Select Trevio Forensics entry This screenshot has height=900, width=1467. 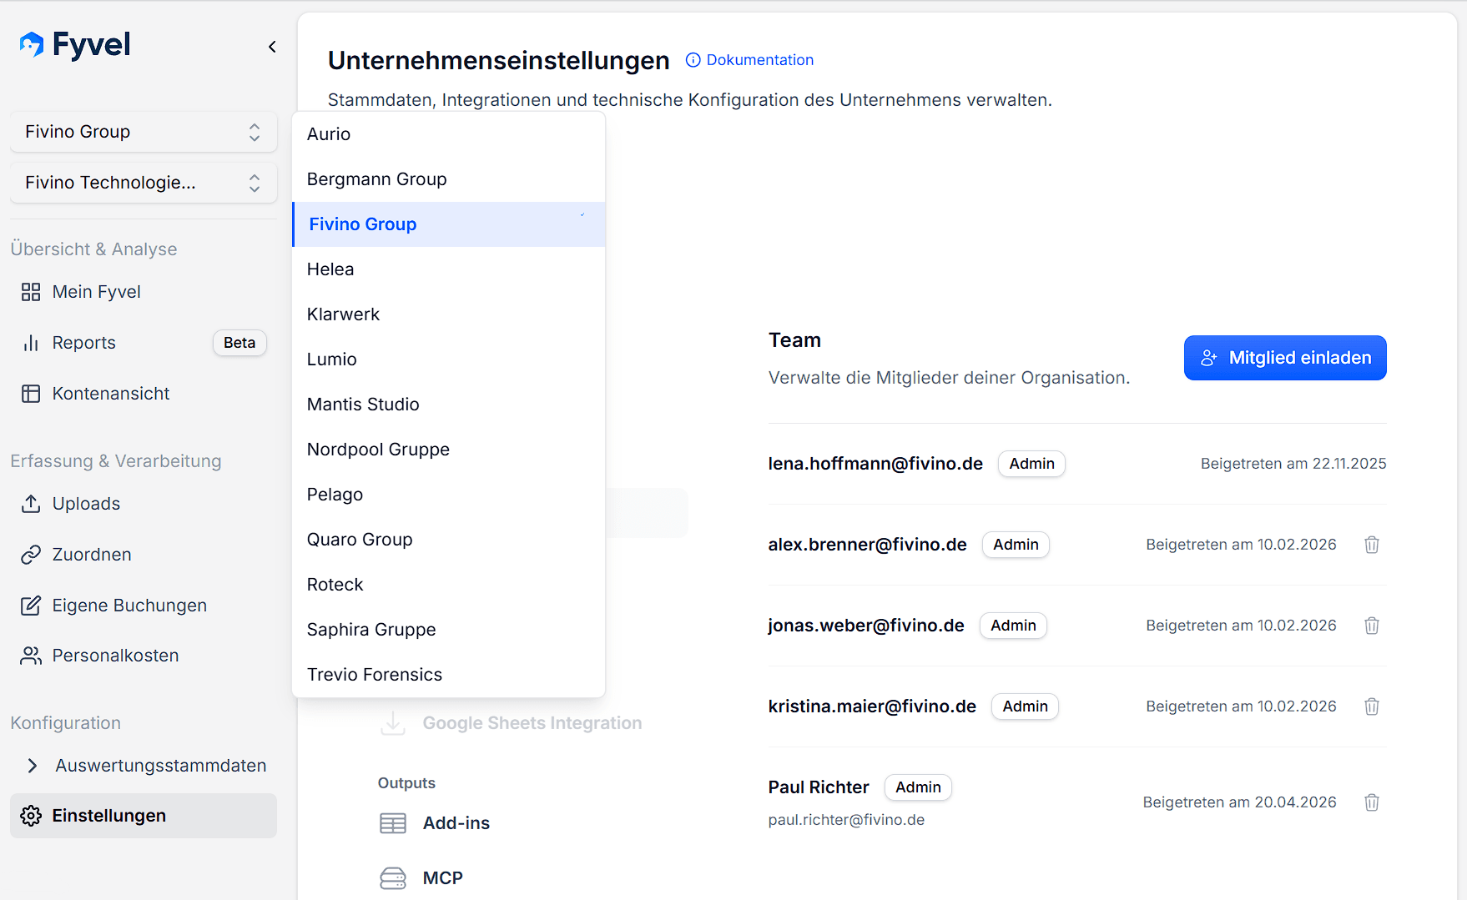(448, 675)
